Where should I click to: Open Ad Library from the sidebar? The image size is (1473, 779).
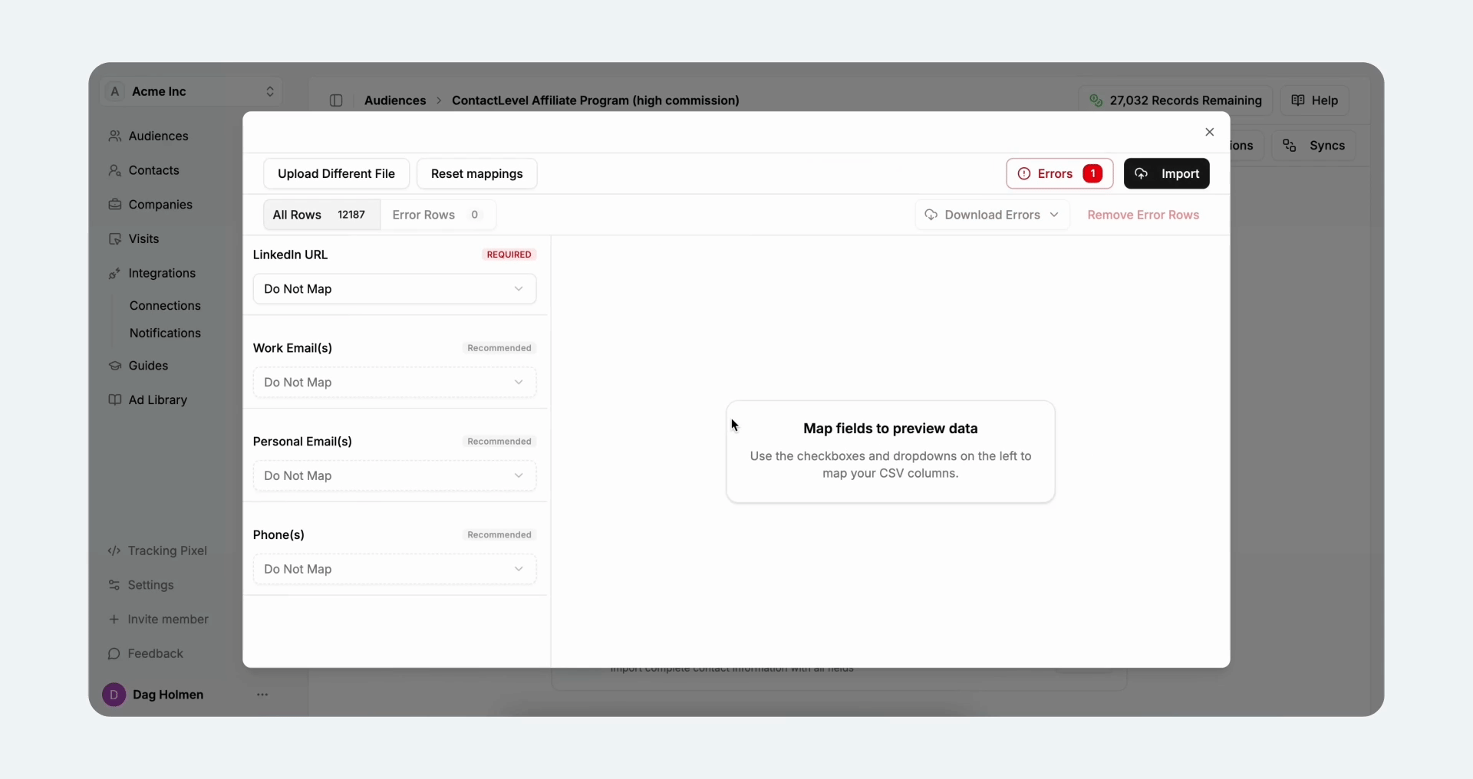pyautogui.click(x=157, y=399)
